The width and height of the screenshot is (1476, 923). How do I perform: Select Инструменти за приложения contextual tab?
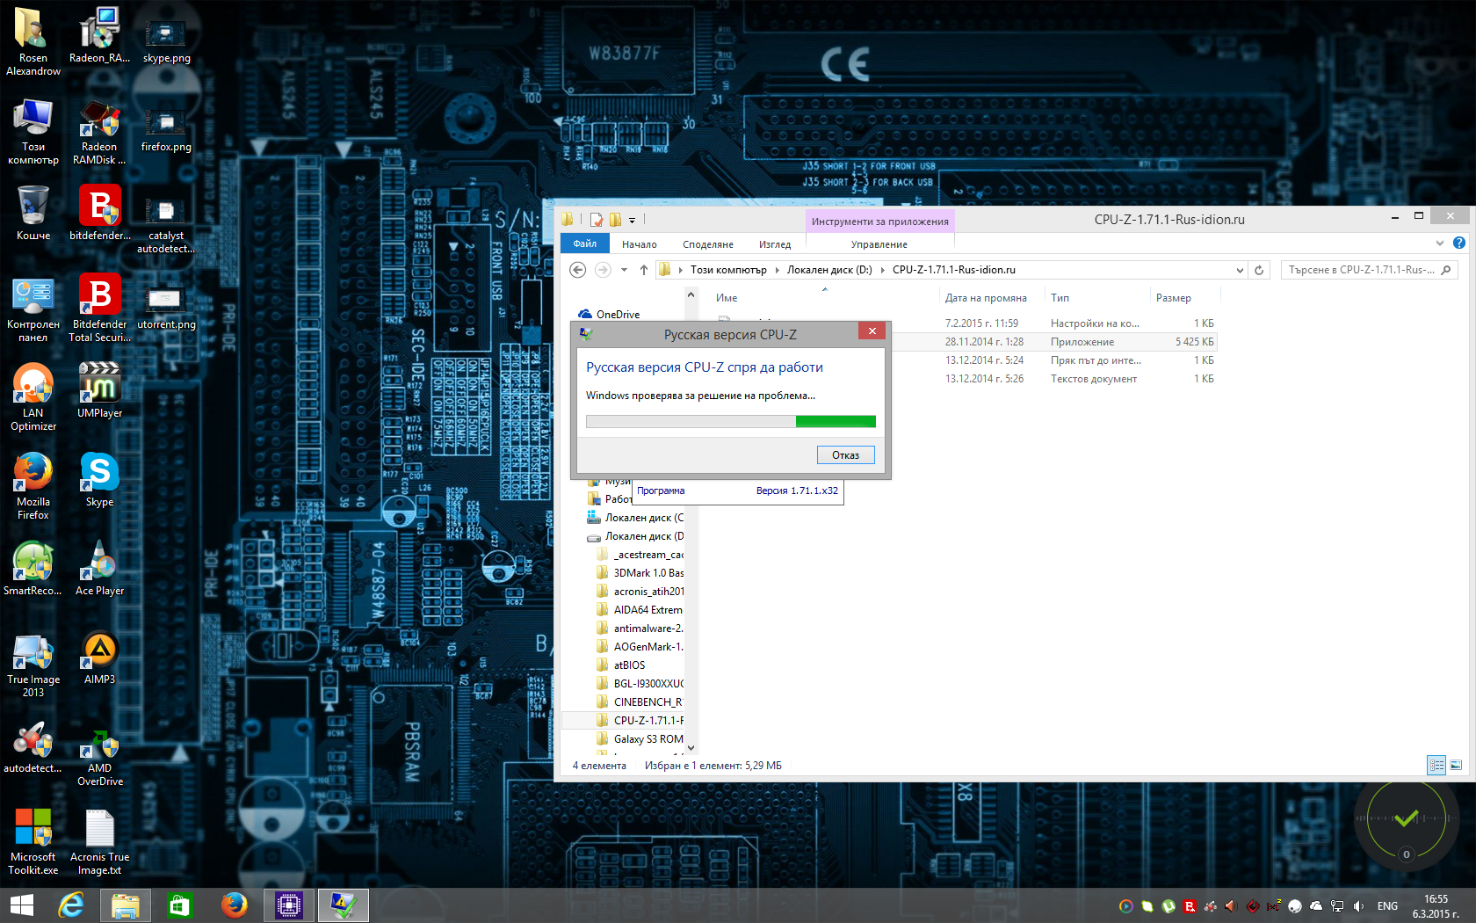(x=879, y=222)
